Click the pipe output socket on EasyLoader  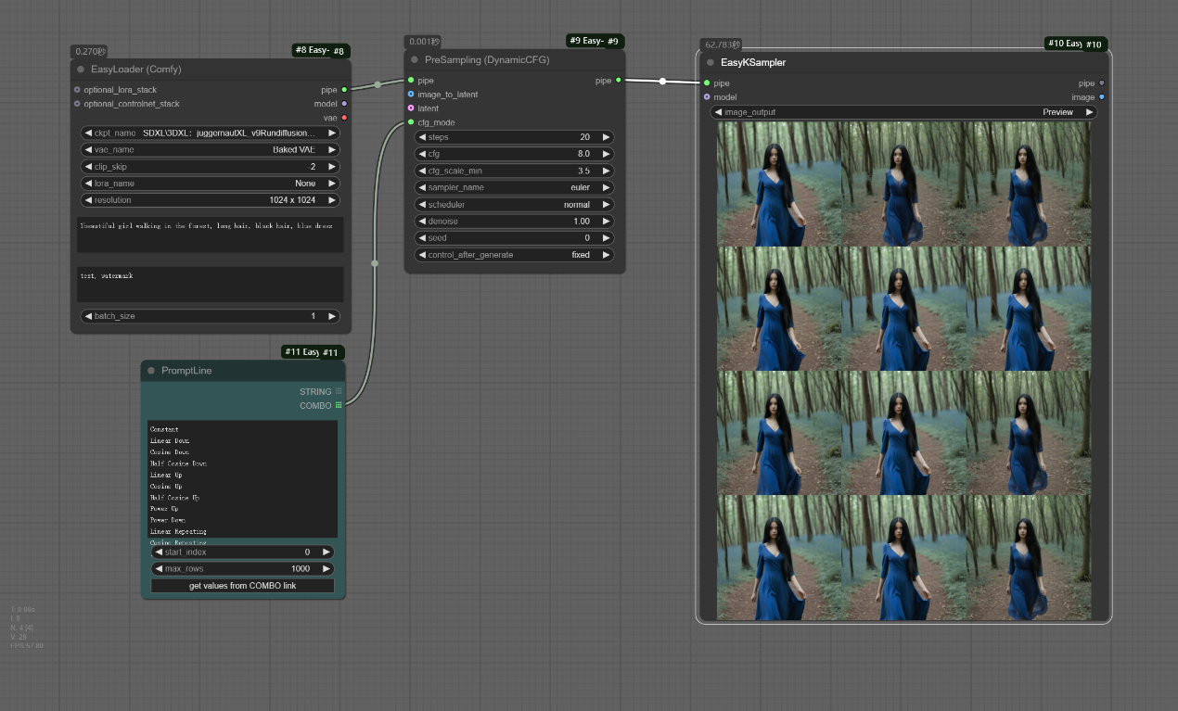click(344, 90)
